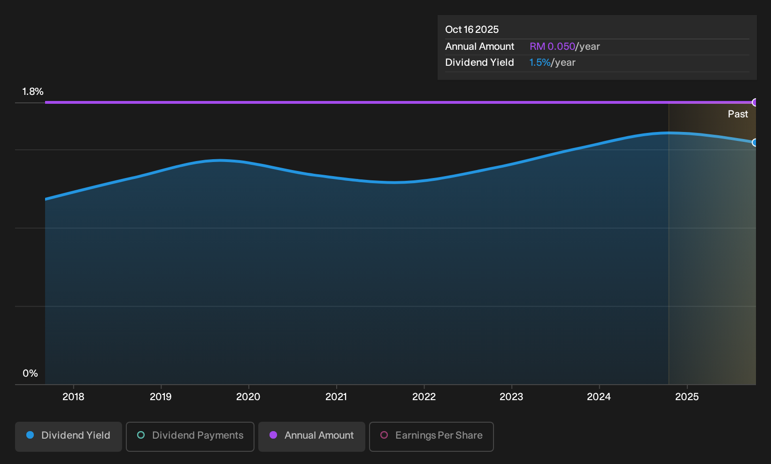Select the blue Dividend Yield endpoint marker
Viewport: 771px width, 464px height.
click(755, 142)
